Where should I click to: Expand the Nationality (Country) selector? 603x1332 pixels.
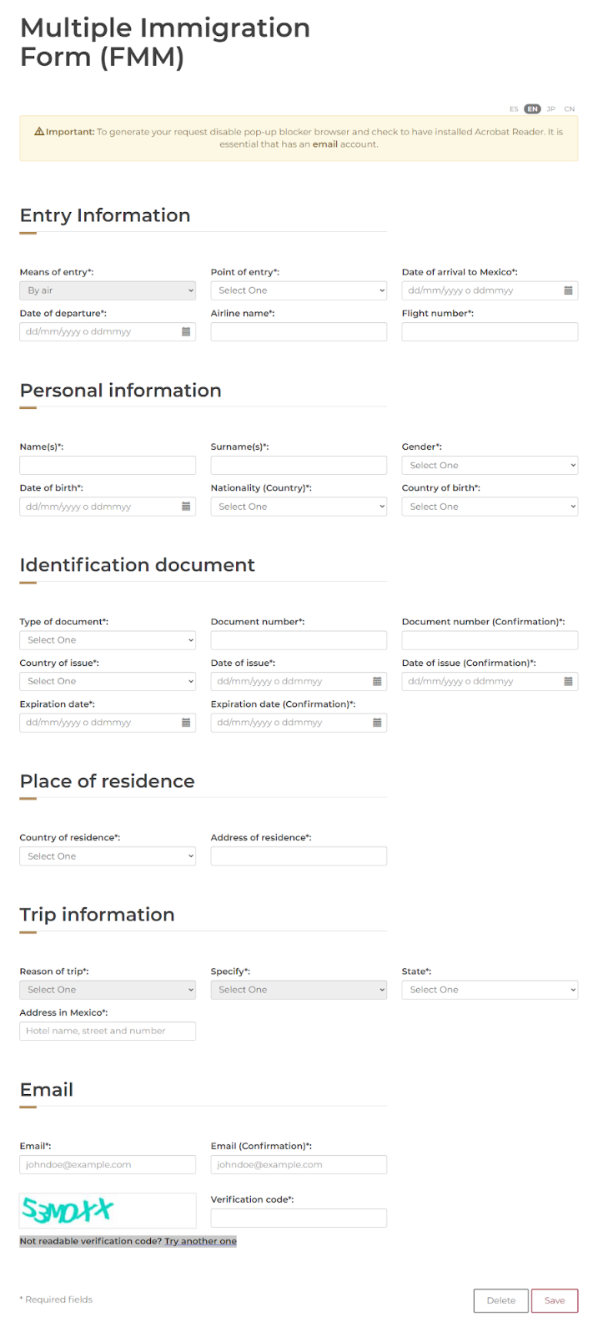tap(299, 507)
